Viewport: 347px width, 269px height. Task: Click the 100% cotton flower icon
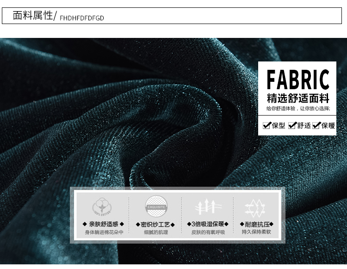pos(102,207)
